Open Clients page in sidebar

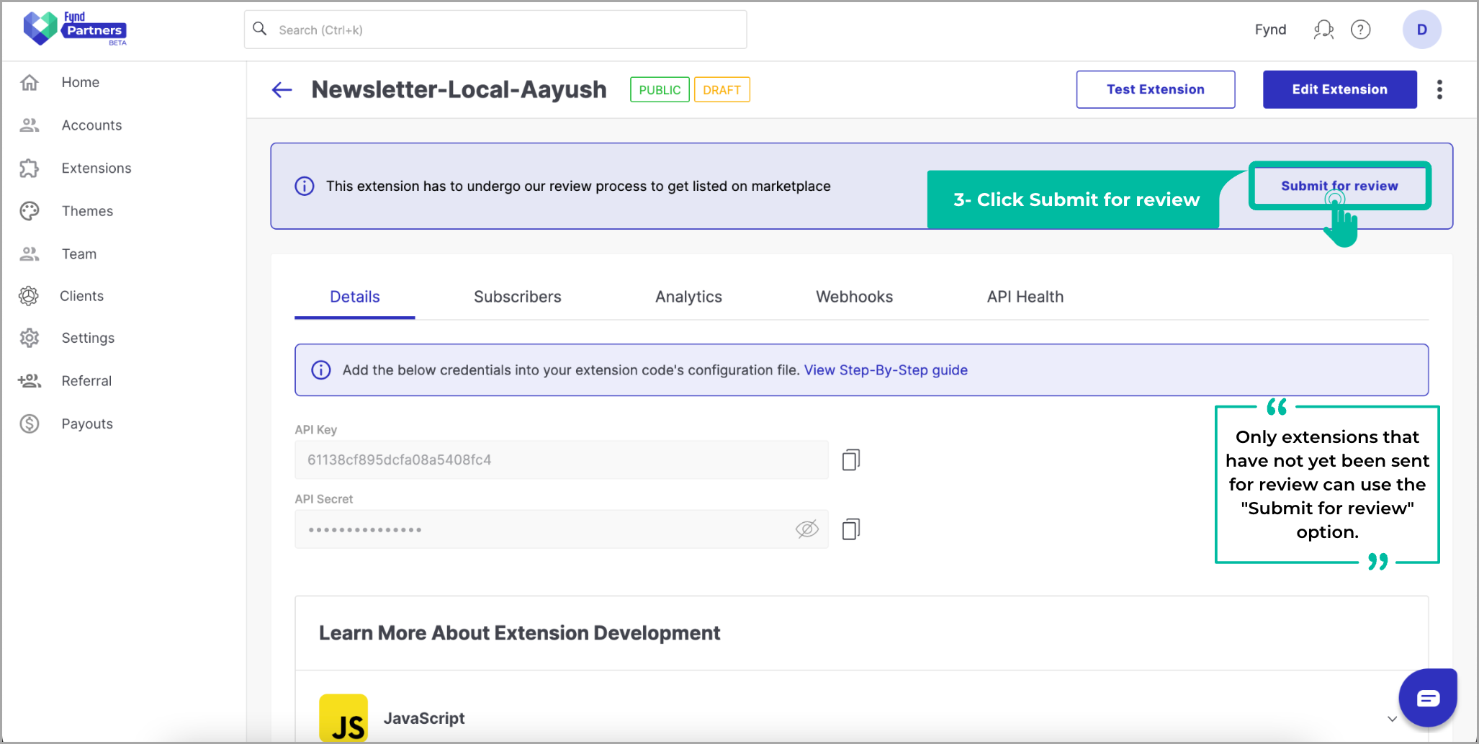tap(81, 296)
